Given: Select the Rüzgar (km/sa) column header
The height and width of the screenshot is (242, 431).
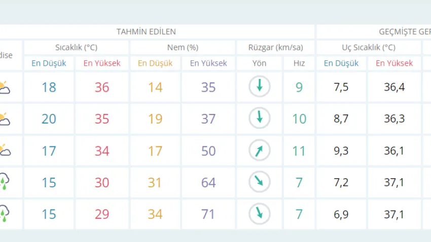Looking at the screenshot, I should pyautogui.click(x=275, y=48).
